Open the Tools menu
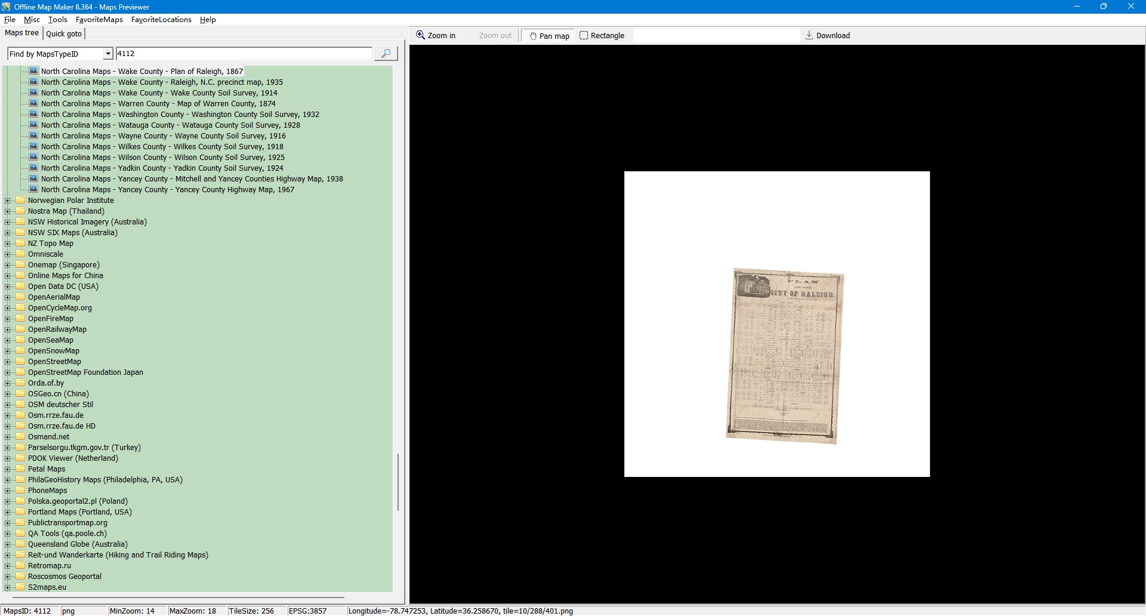Image resolution: width=1146 pixels, height=616 pixels. pos(57,20)
